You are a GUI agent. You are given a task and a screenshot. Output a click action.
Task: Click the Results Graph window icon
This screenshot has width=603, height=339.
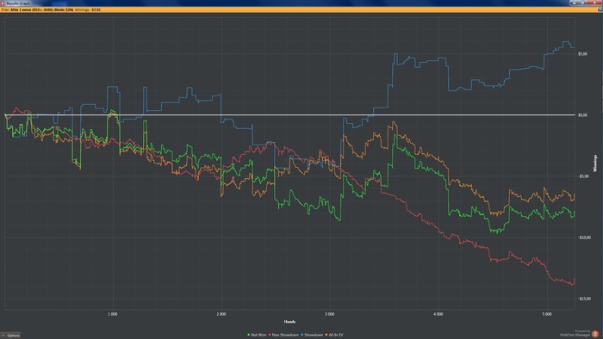(x=3, y=3)
